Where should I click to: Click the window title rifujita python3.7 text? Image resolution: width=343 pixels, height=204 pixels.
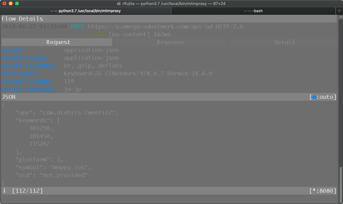pyautogui.click(x=174, y=3)
